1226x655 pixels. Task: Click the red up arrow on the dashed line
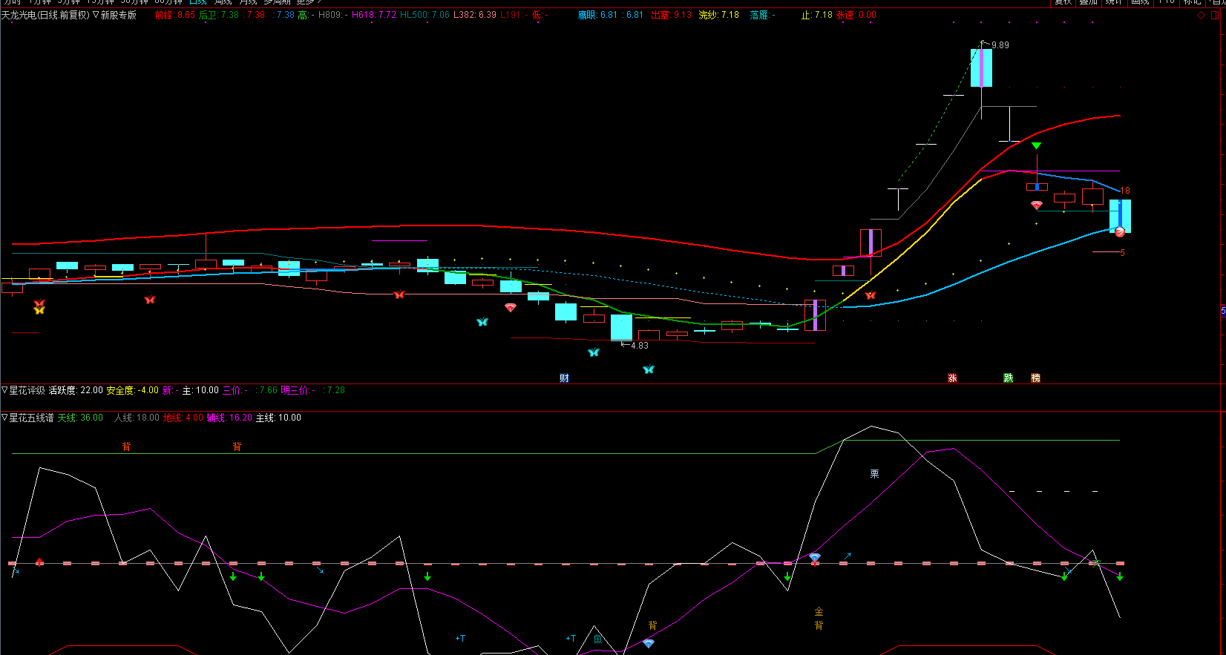click(x=39, y=562)
